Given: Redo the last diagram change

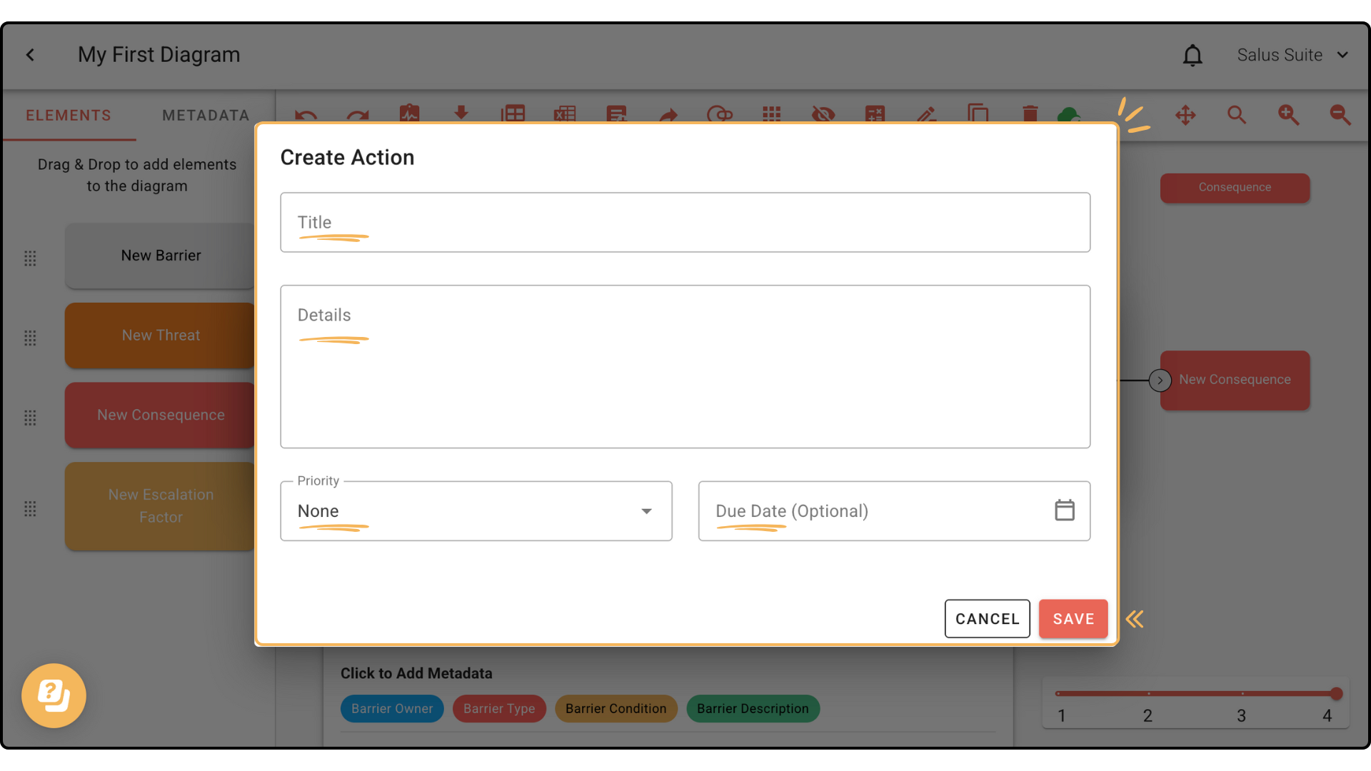Looking at the screenshot, I should point(358,115).
